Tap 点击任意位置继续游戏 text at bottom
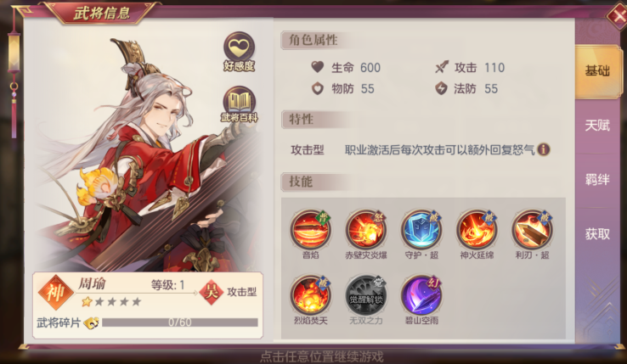The width and height of the screenshot is (627, 364). [322, 356]
